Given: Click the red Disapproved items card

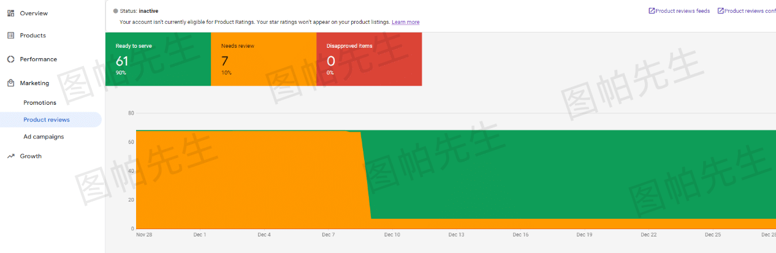Looking at the screenshot, I should (x=369, y=59).
